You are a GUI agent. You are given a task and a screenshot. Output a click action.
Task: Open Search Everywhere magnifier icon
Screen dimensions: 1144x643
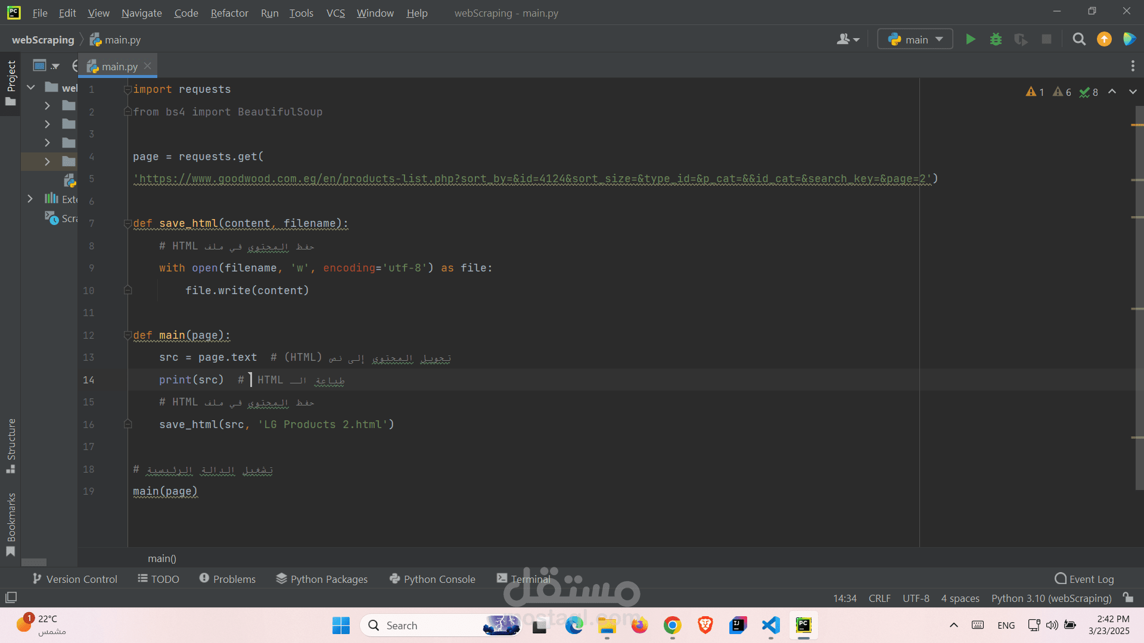coord(1078,39)
